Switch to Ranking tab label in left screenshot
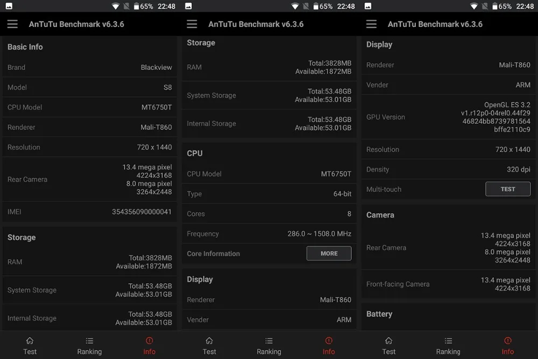538x359 pixels. [x=89, y=351]
